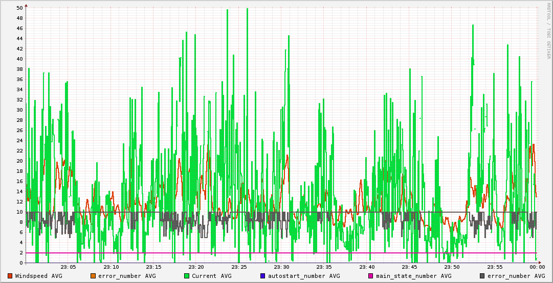Select the "autostart_number AVG" legend label
Viewport: 553px width, 283px height.
(301, 276)
